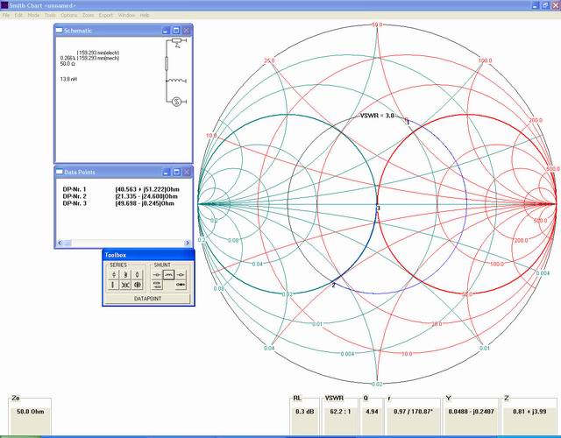Click the [40.563 + j51.222]Ohm value

(x=147, y=189)
